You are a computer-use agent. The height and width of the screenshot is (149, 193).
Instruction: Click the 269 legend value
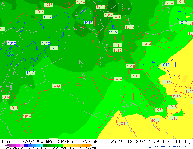(24, 148)
